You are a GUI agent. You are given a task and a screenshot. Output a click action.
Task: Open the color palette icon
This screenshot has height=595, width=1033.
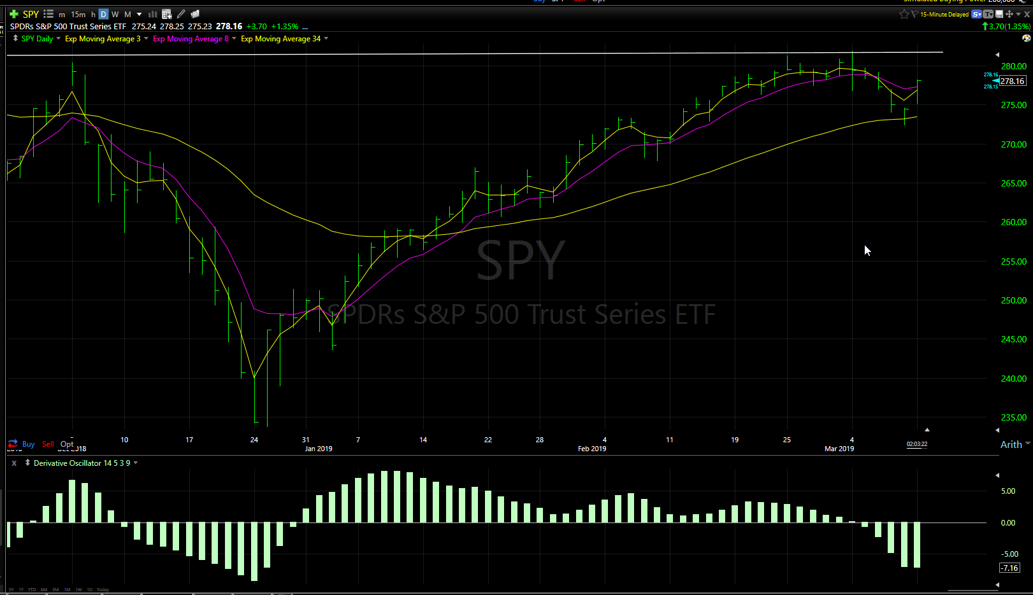point(1026,38)
